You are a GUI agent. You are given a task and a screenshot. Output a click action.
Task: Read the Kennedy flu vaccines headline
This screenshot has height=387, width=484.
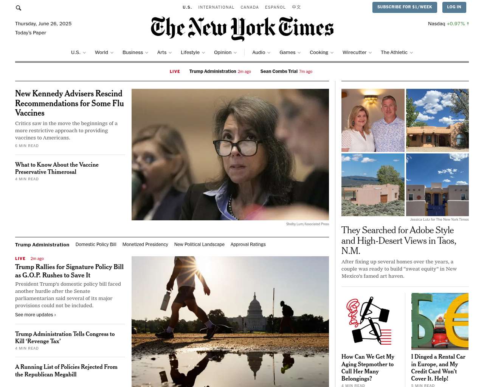click(70, 103)
